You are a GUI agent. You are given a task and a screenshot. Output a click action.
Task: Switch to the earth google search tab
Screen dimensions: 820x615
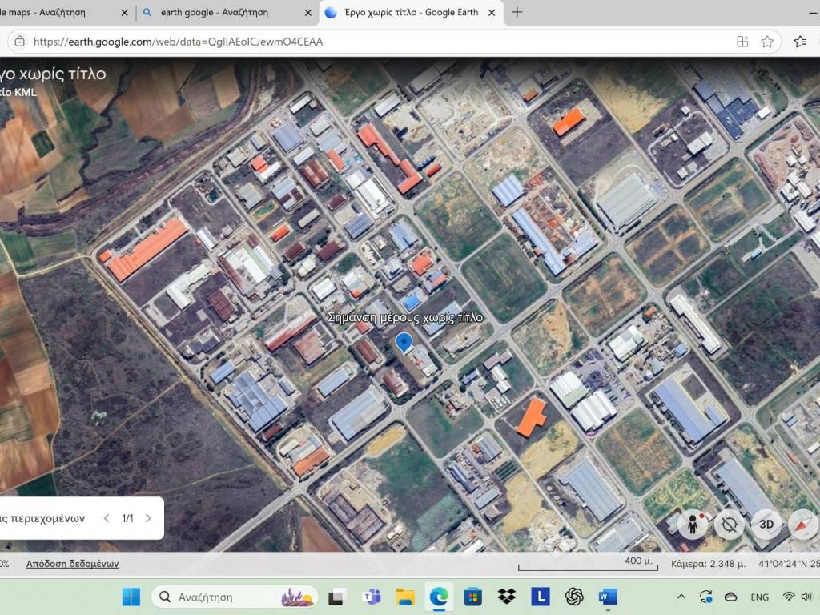coord(215,13)
